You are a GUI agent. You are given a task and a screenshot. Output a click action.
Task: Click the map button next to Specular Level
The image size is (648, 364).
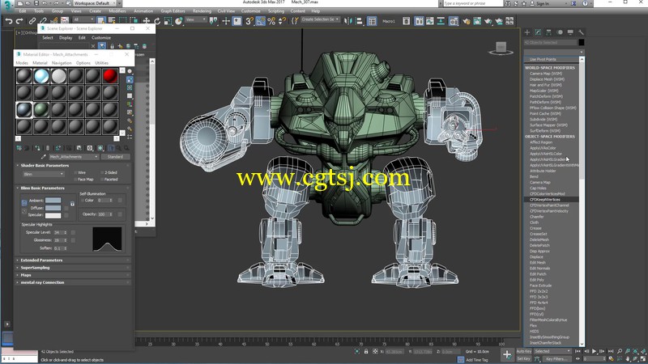(x=73, y=232)
